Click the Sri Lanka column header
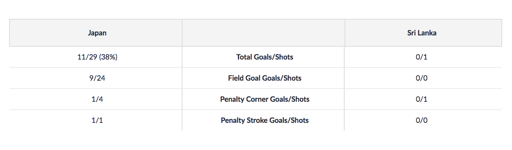Screen dimensions: 512x150 tap(423, 33)
